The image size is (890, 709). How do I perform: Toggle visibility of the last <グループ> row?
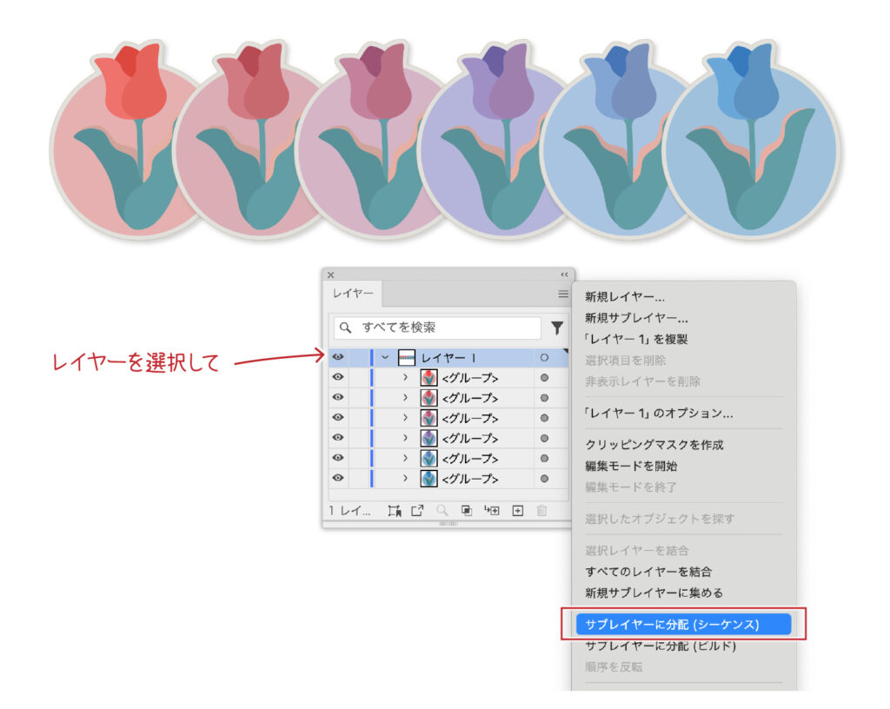[x=338, y=478]
